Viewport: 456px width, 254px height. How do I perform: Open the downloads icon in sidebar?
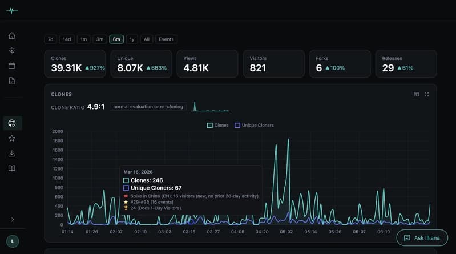tap(12, 154)
